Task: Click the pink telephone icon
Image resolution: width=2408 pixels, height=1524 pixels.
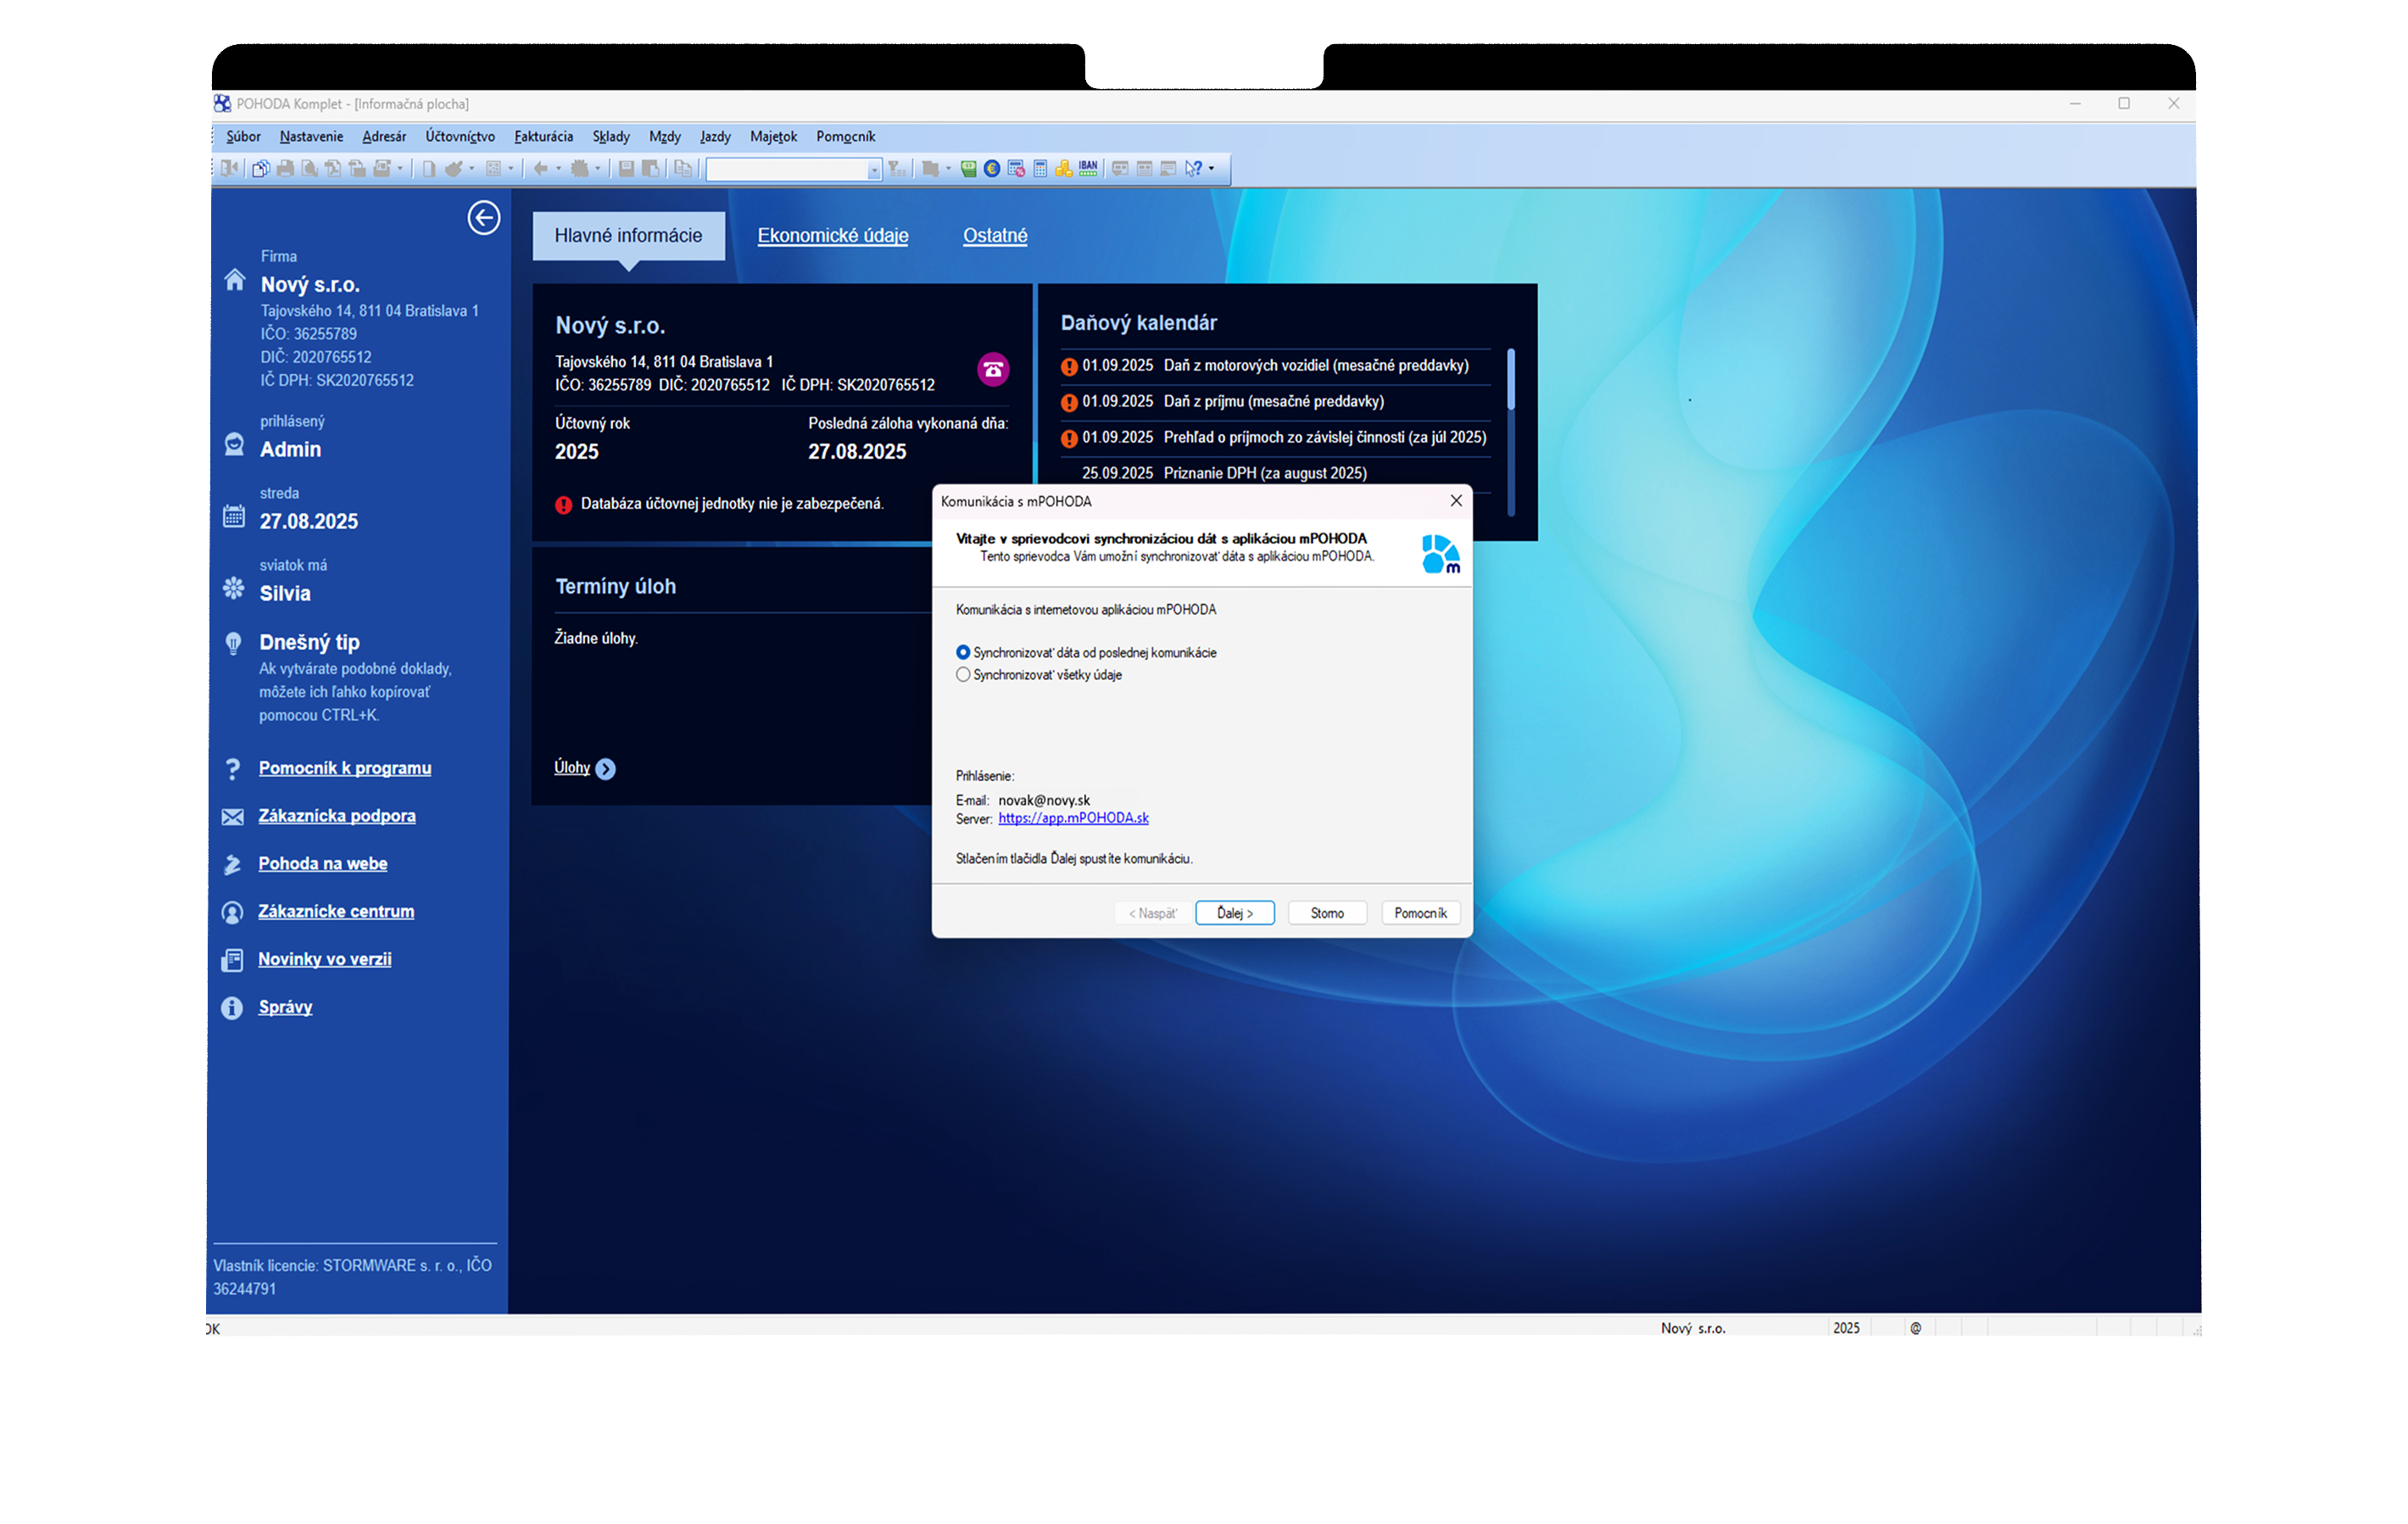Action: coord(993,370)
